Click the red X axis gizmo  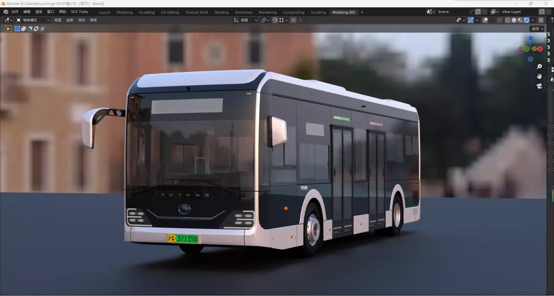pos(540,49)
